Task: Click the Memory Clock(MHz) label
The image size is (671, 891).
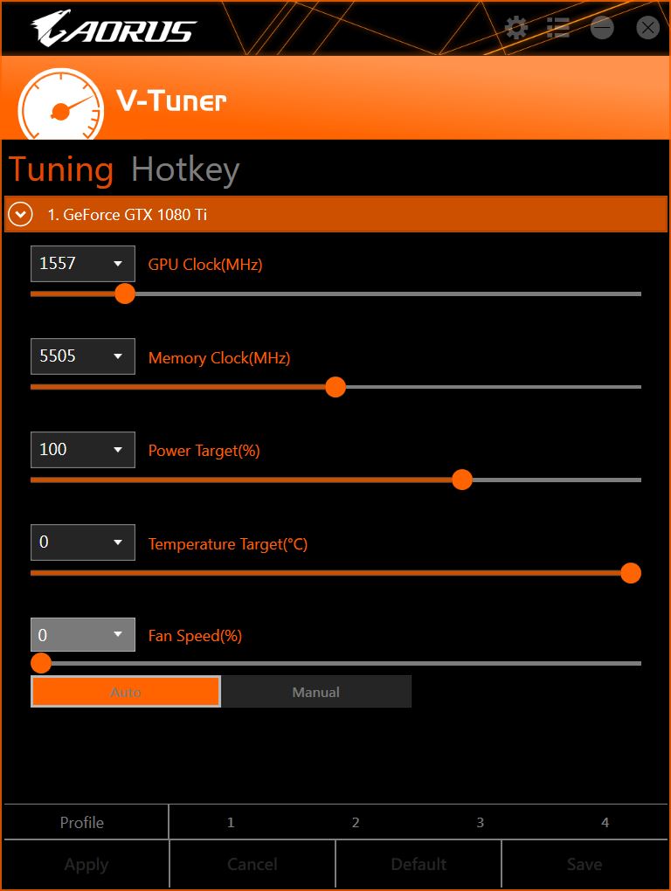Action: 219,358
